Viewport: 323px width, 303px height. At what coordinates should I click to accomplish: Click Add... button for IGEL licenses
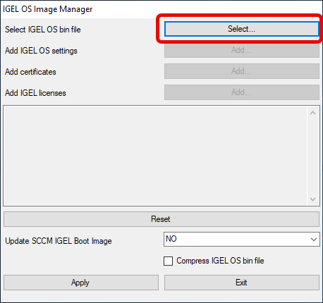pos(242,92)
